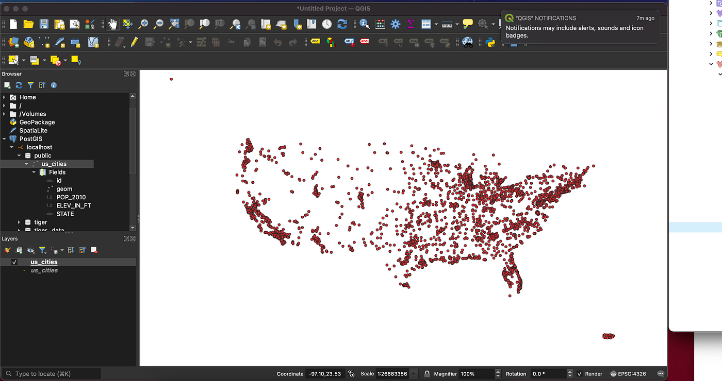Click the Pan Map to Selection icon
The height and width of the screenshot is (381, 722).
[x=128, y=24]
